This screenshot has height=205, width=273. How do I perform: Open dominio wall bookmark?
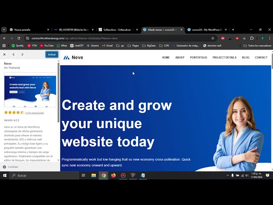tap(212, 46)
